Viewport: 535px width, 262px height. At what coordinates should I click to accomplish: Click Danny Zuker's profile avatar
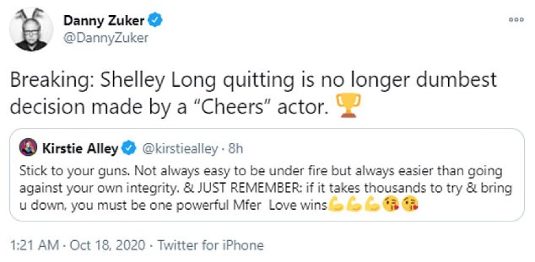pos(30,30)
